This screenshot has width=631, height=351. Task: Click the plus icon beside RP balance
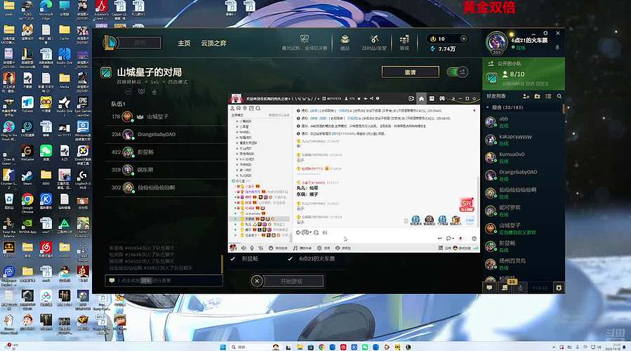pyautogui.click(x=463, y=39)
